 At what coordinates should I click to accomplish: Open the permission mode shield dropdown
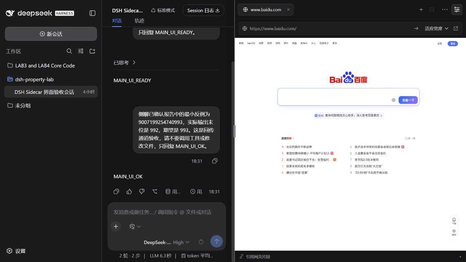135,226
